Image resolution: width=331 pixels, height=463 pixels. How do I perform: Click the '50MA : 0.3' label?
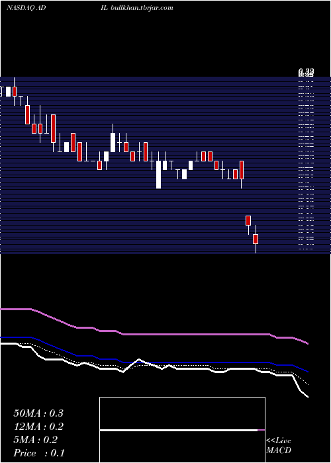(38, 413)
